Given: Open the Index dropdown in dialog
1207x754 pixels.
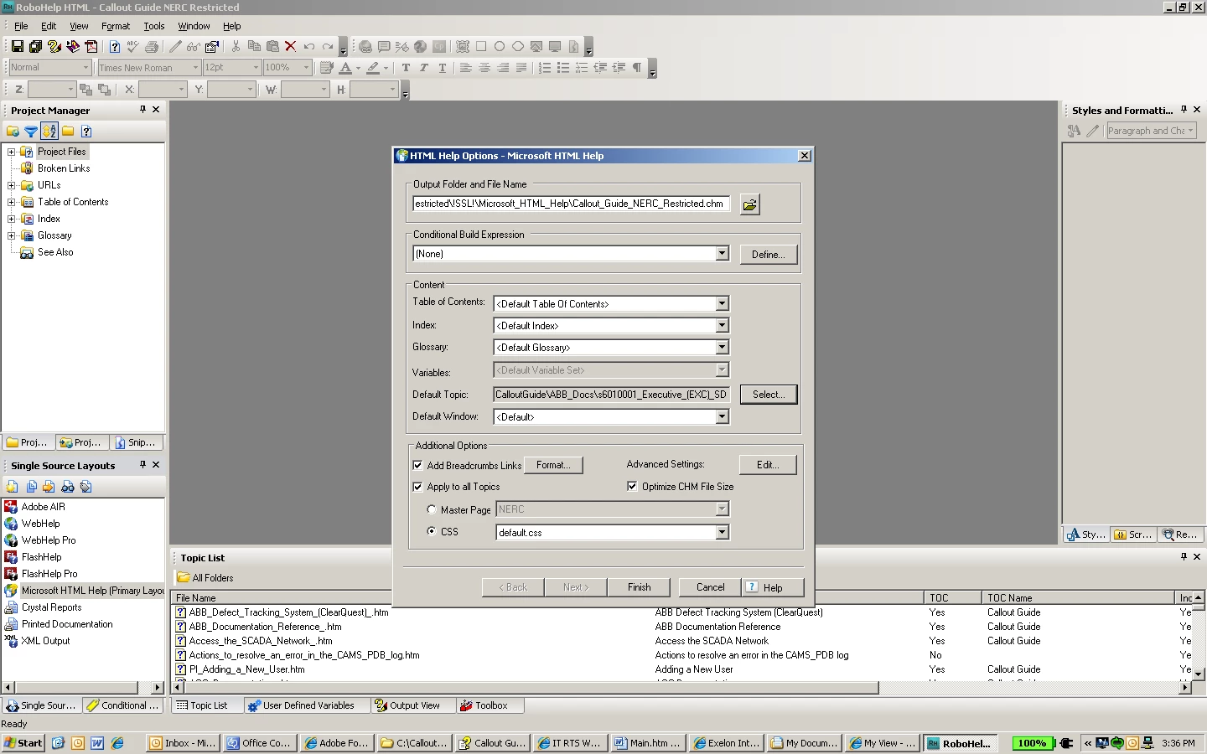Looking at the screenshot, I should point(722,325).
